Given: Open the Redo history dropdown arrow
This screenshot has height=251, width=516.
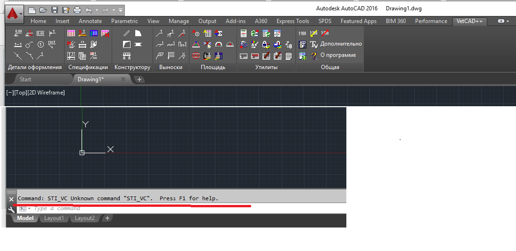Looking at the screenshot, I should pyautogui.click(x=114, y=10).
